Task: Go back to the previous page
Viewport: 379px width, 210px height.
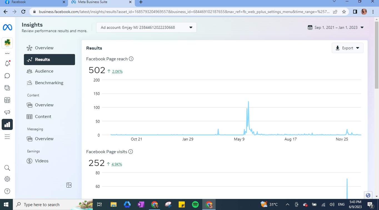Action: click(x=5, y=12)
